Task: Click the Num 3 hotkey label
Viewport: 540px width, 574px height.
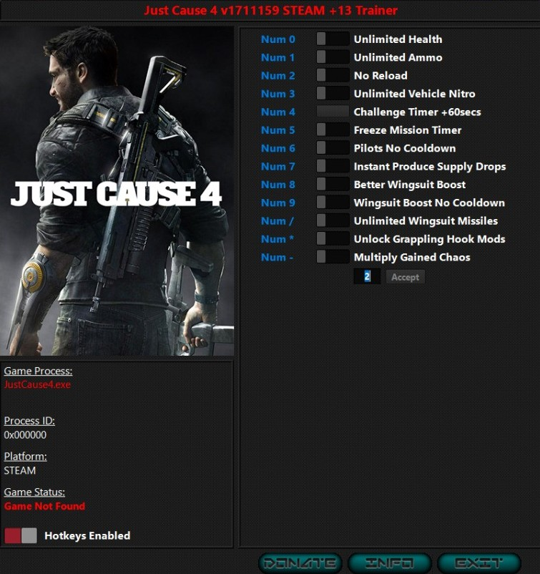Action: [x=278, y=94]
